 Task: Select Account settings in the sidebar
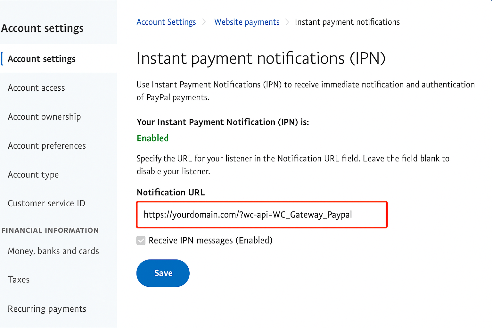click(42, 59)
